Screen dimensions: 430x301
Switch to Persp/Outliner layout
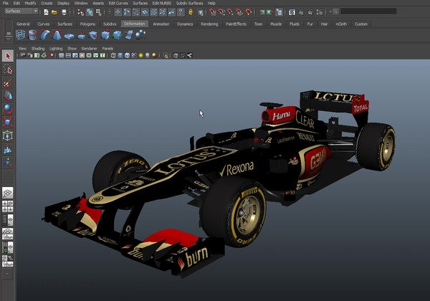(x=8, y=220)
